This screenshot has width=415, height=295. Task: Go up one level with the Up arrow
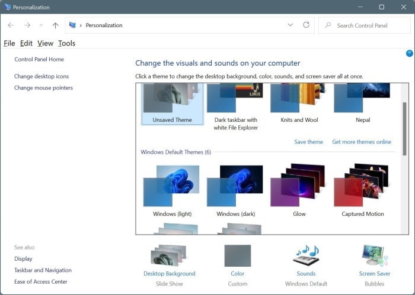pos(55,25)
